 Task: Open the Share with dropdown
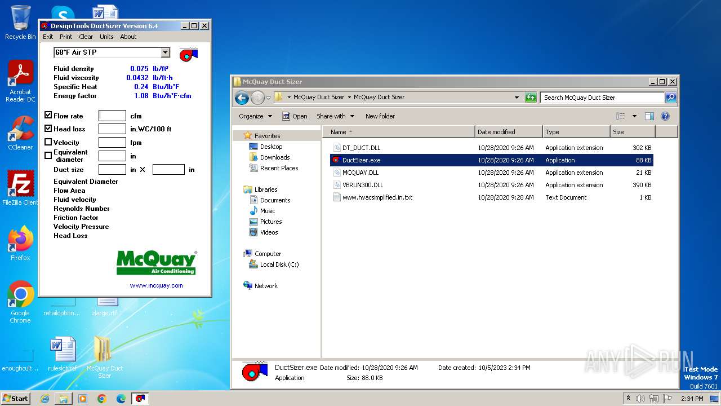click(x=336, y=116)
